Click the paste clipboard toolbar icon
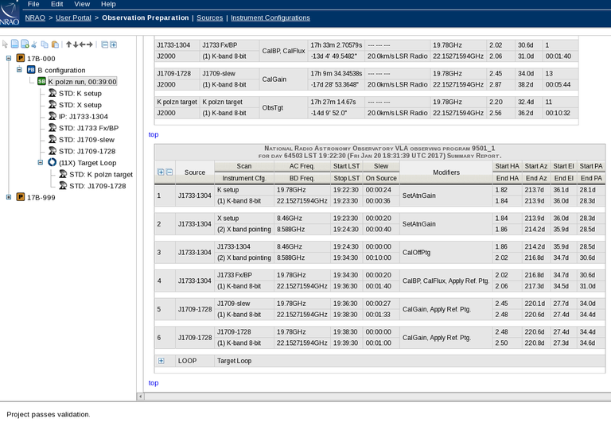The image size is (611, 422). coord(55,45)
